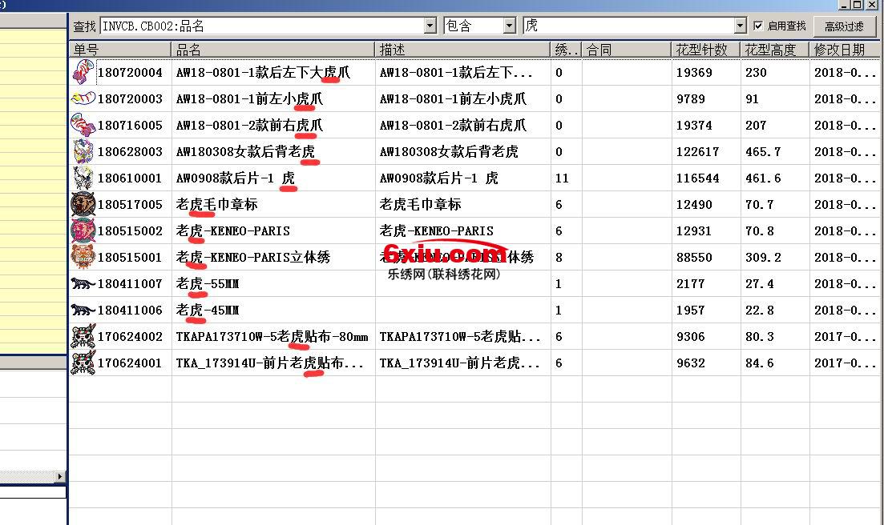Click the 高级过滤 button

844,26
